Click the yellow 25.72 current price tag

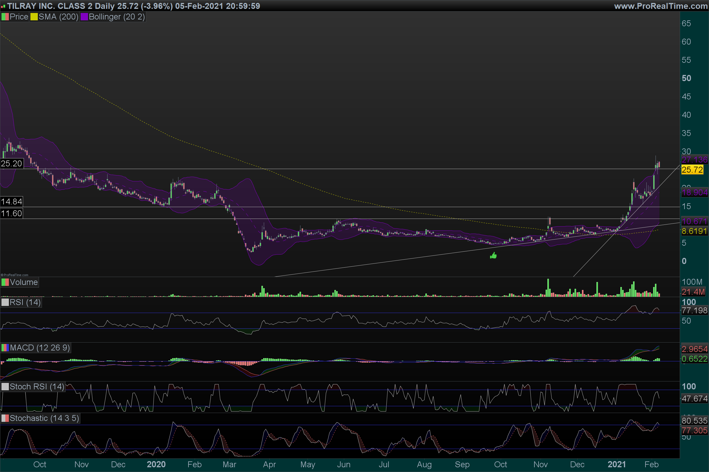click(692, 170)
